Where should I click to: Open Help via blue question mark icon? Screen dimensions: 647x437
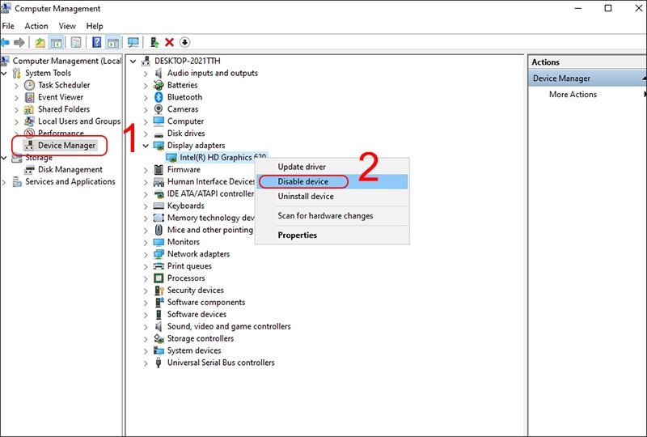[x=96, y=42]
